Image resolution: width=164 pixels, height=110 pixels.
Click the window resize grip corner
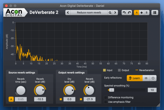[x=158, y=105]
